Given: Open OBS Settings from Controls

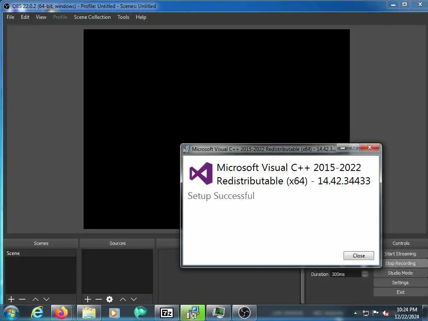Looking at the screenshot, I should tap(400, 283).
